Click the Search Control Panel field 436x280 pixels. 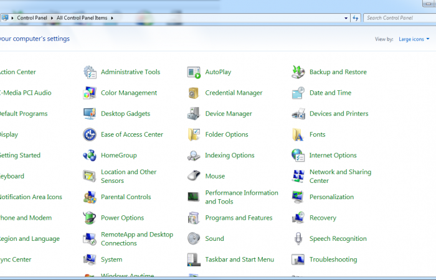[399, 18]
